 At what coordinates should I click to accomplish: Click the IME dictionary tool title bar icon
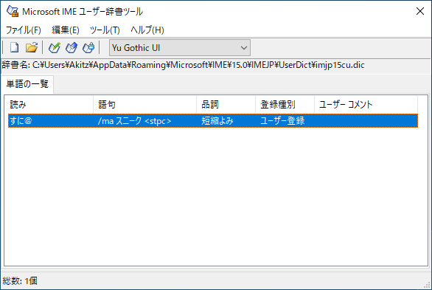pos(13,11)
